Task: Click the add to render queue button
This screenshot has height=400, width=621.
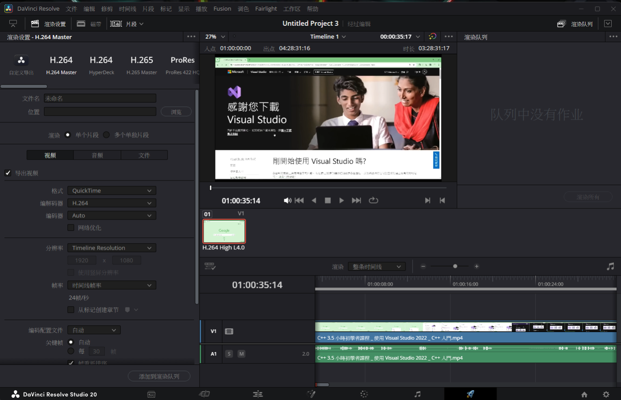Action: coord(159,376)
